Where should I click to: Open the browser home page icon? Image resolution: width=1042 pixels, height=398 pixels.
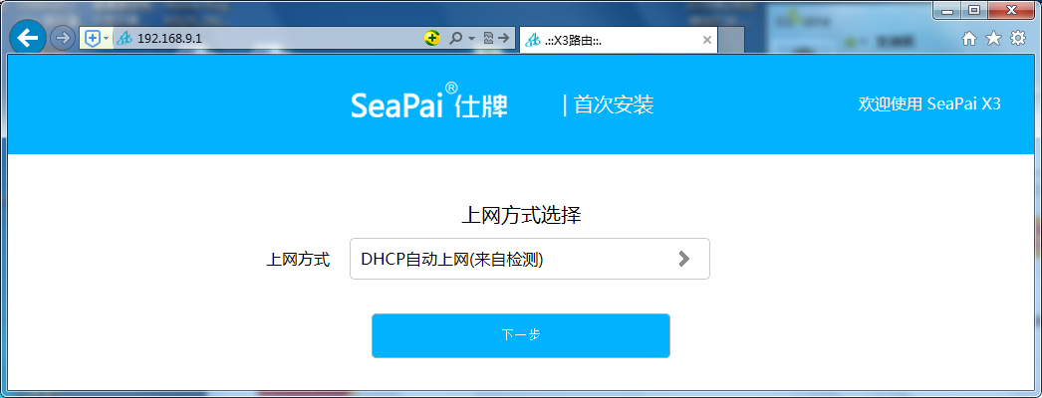969,39
